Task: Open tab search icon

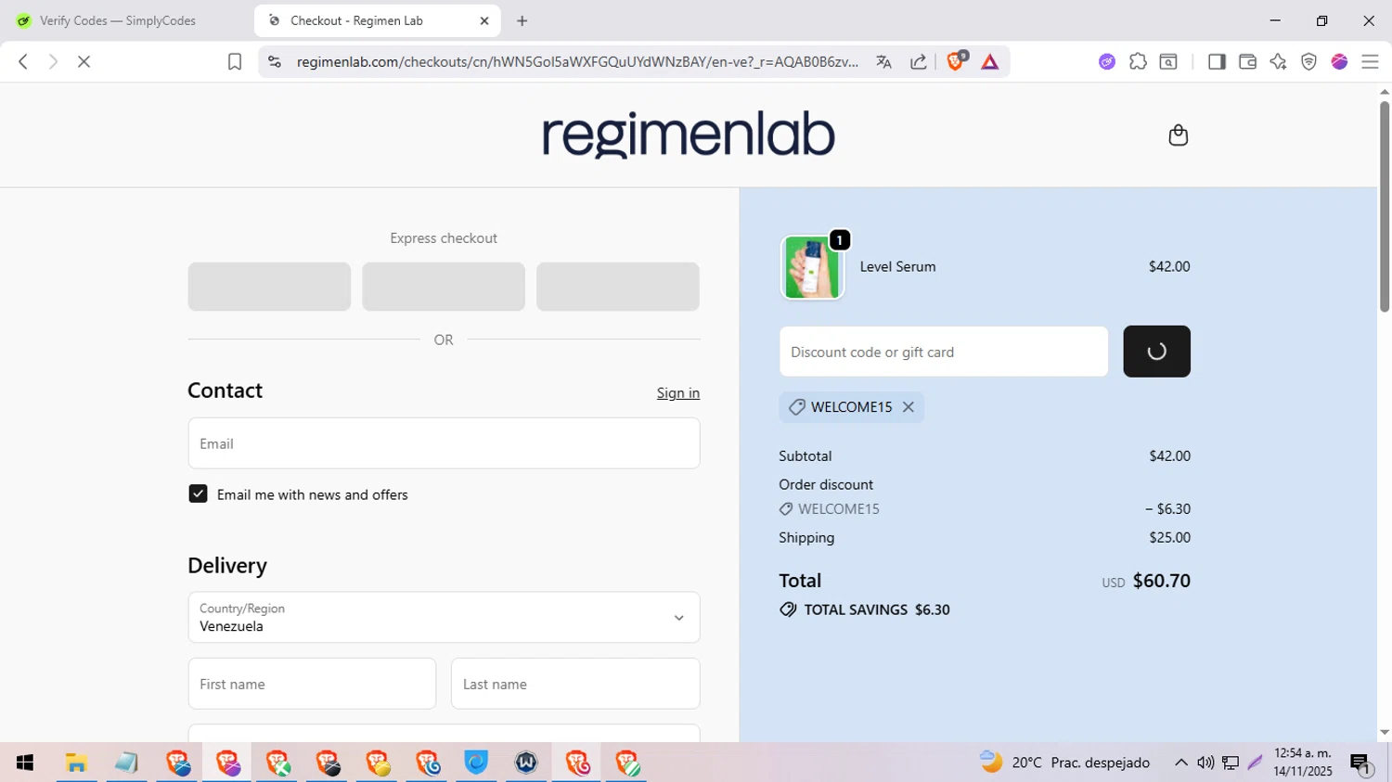Action: [x=1168, y=61]
